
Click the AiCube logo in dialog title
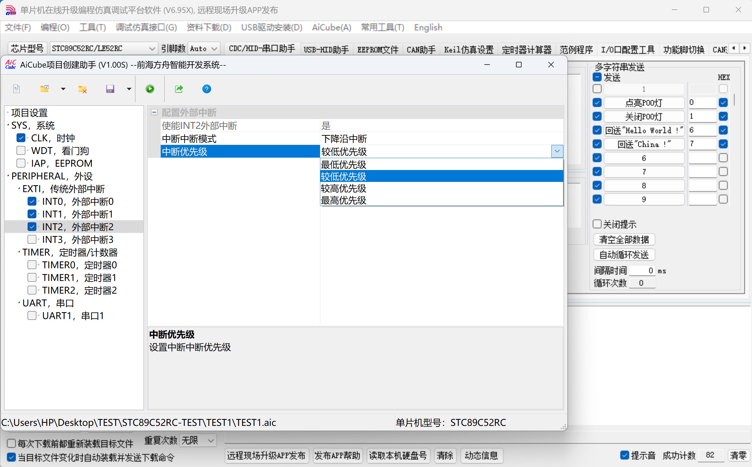[11, 65]
